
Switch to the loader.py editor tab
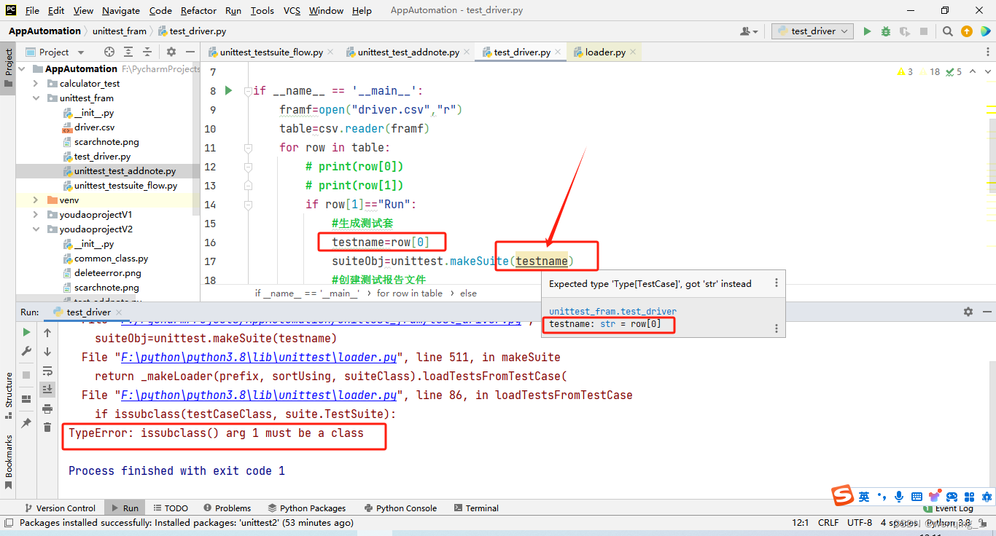click(x=604, y=52)
